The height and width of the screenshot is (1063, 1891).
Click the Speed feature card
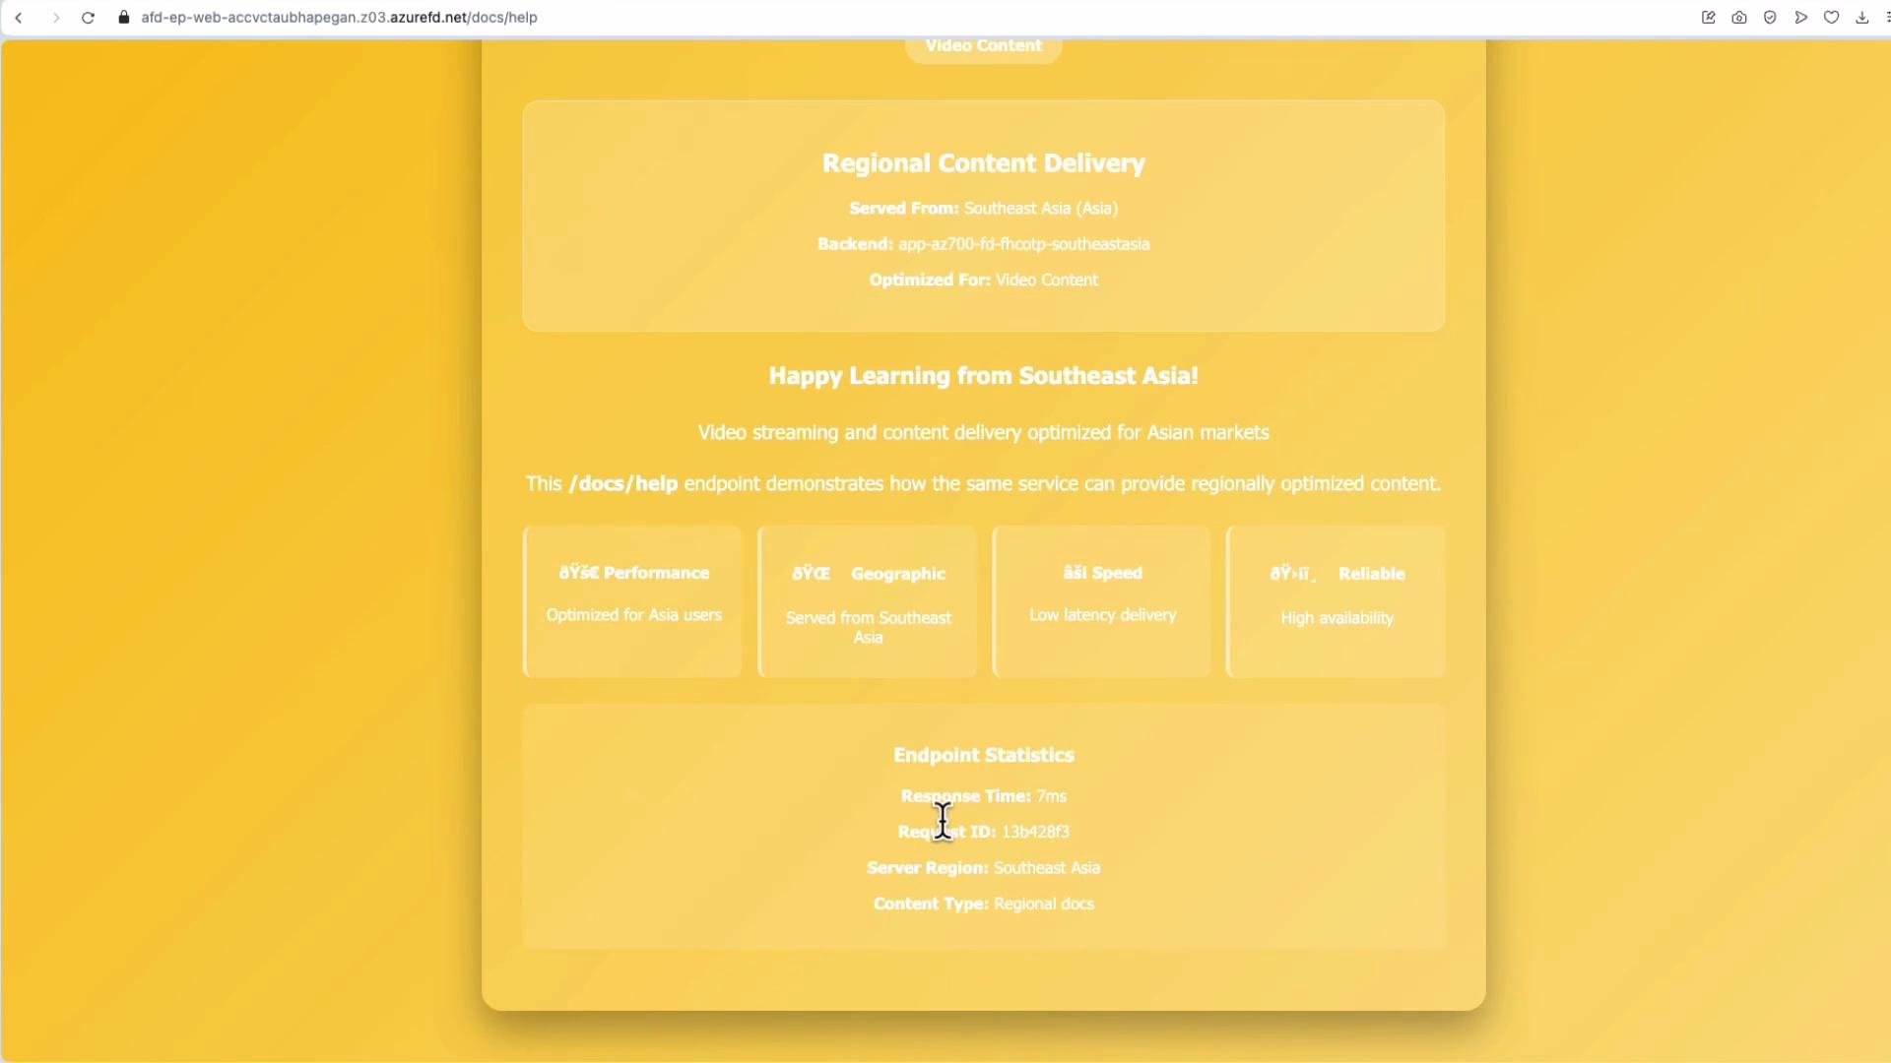click(x=1101, y=601)
